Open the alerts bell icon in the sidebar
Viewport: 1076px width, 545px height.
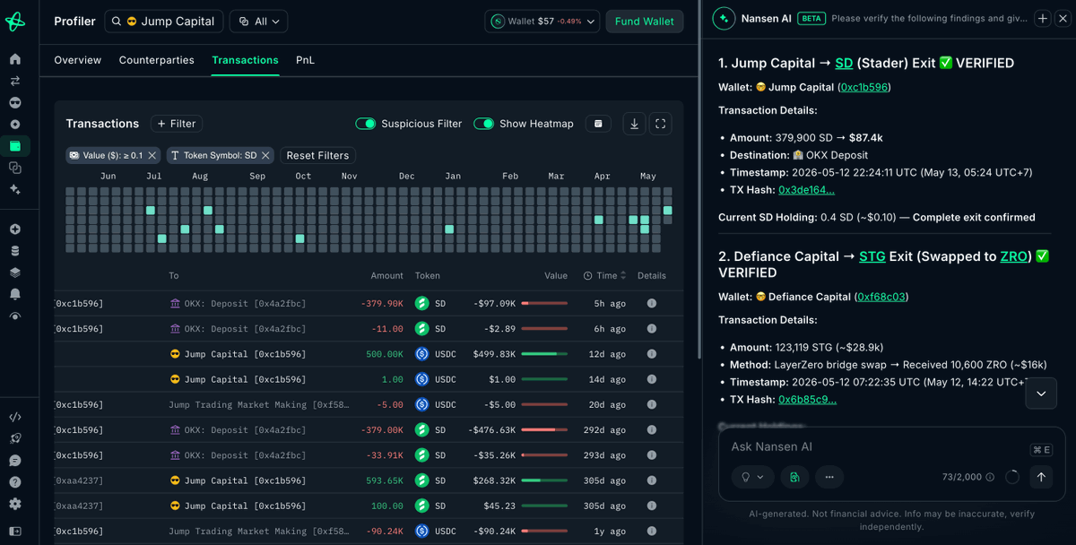point(15,294)
